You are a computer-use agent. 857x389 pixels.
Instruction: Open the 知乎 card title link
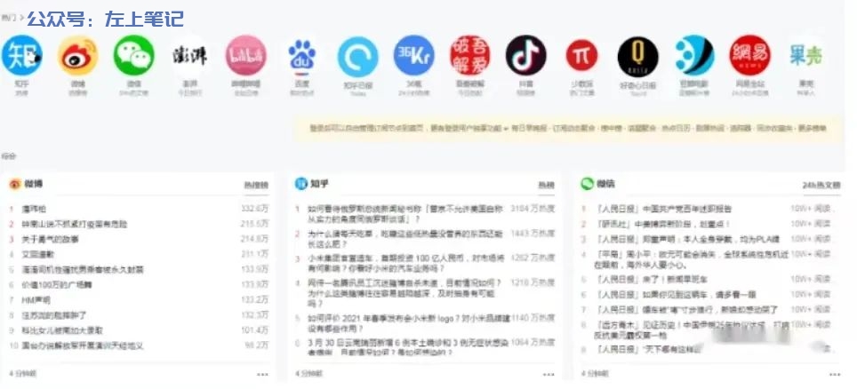320,184
